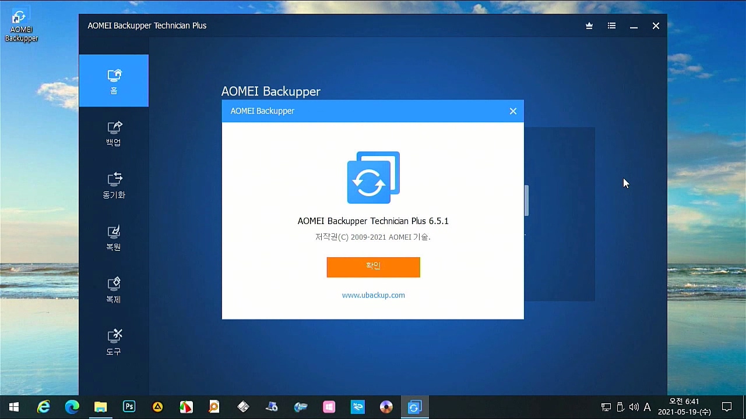Close the About dialog with X
Screen dimensions: 746x419
pos(513,111)
